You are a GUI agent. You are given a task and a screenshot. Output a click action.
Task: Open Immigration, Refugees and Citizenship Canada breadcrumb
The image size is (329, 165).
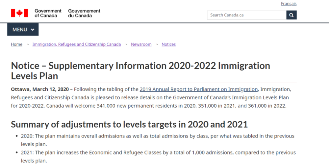pos(77,44)
